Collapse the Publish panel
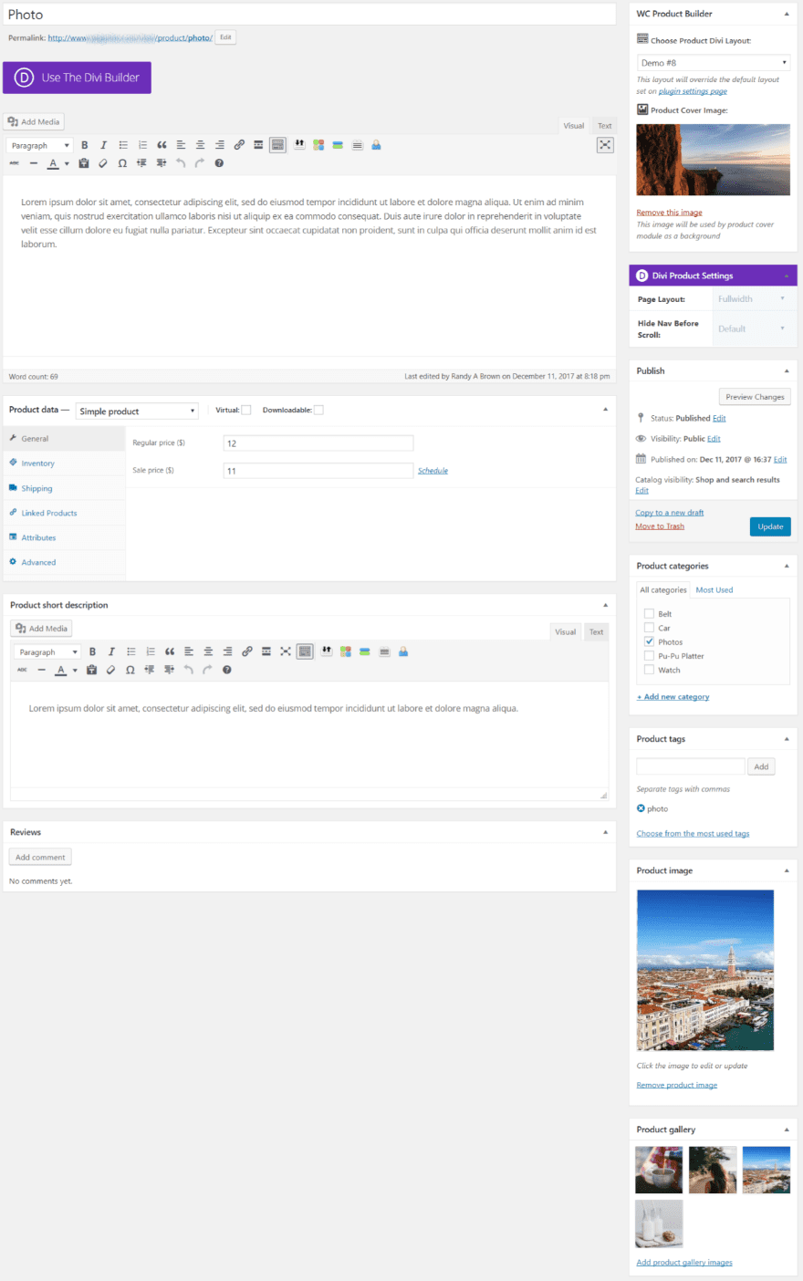This screenshot has width=803, height=1281. coord(787,370)
